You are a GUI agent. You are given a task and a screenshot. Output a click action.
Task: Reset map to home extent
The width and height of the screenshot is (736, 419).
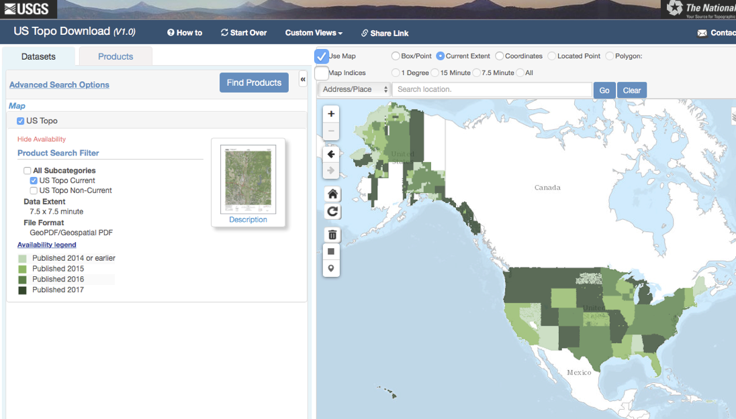[332, 194]
